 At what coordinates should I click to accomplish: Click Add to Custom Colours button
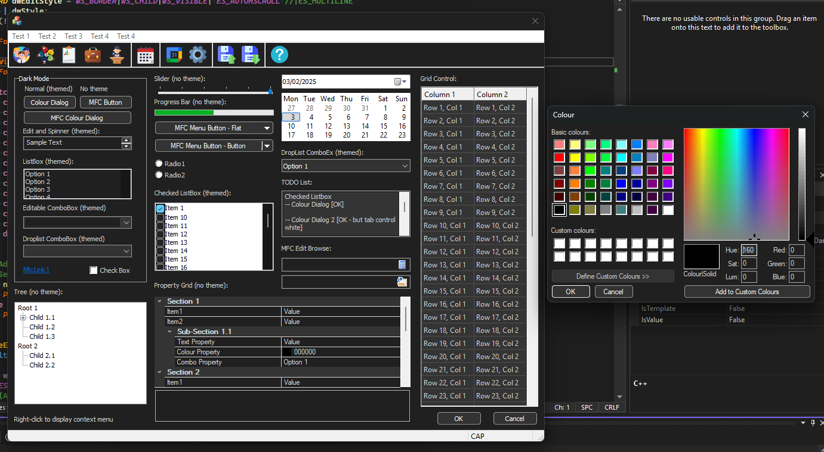point(747,292)
